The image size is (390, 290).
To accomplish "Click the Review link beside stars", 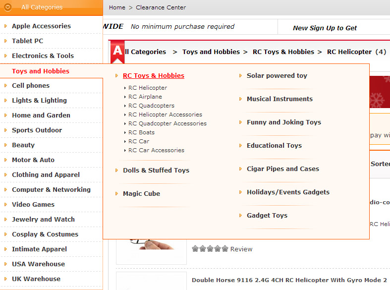I will [241, 249].
